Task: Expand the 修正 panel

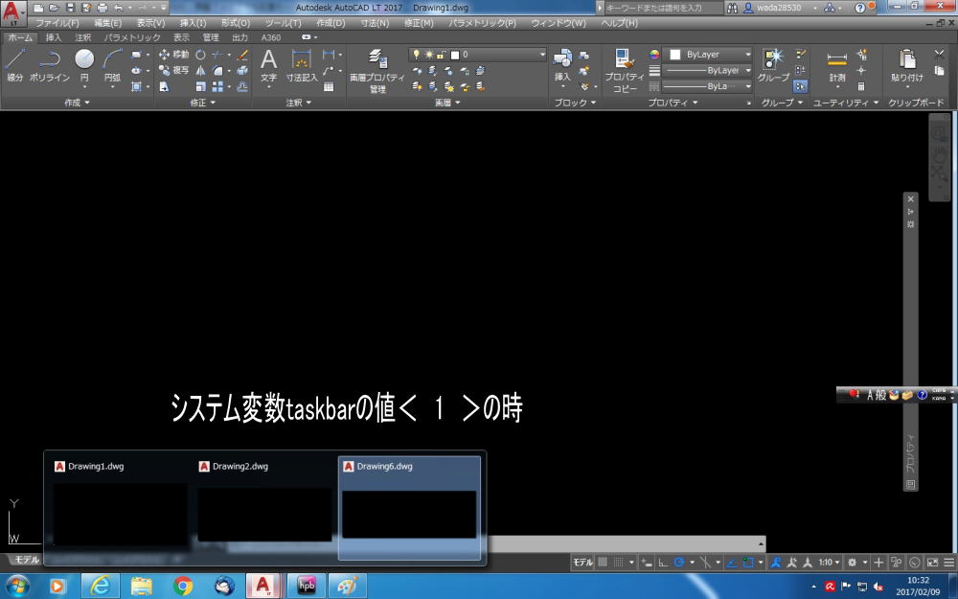Action: pyautogui.click(x=203, y=103)
